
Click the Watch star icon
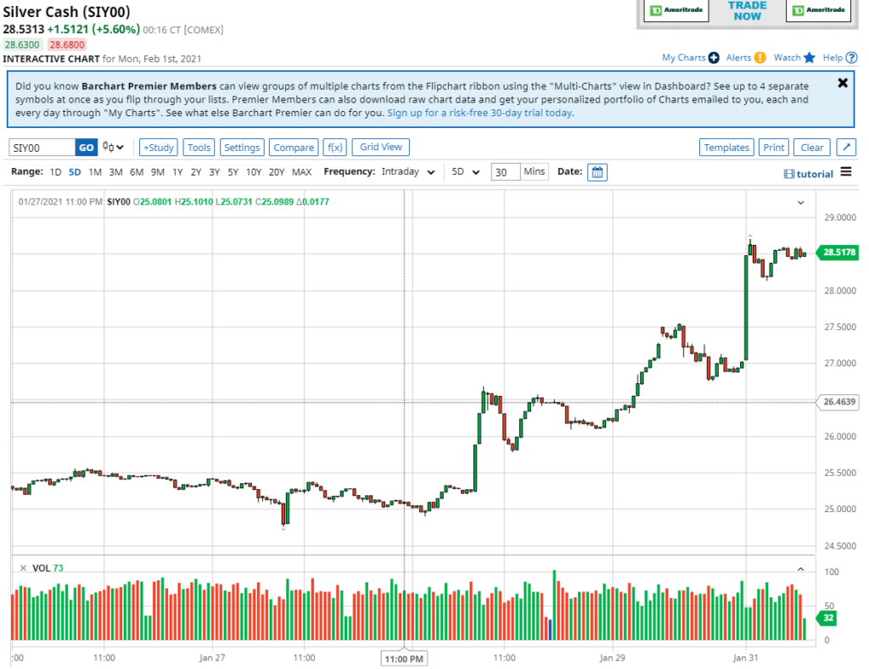pos(810,58)
